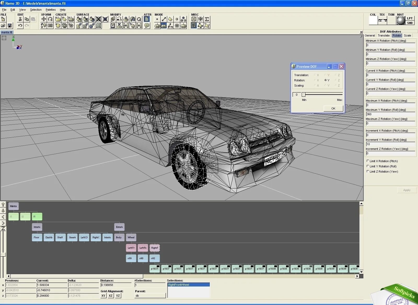Click the MAT material sphere swatch
418x305 pixels.
click(x=401, y=21)
